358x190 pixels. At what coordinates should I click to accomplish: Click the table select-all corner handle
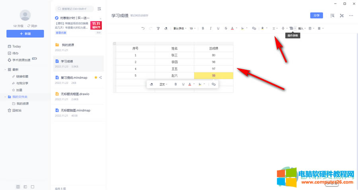[x=115, y=43]
